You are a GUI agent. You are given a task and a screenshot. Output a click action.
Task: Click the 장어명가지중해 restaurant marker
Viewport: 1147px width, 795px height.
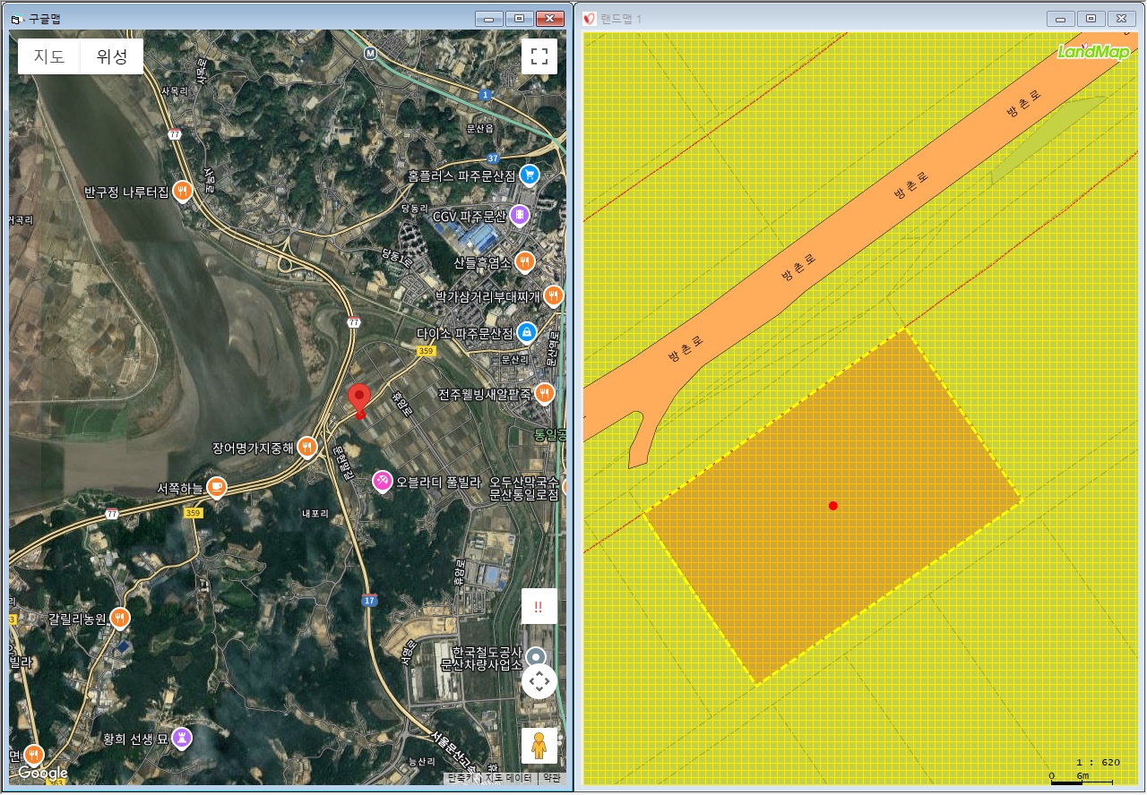click(307, 447)
